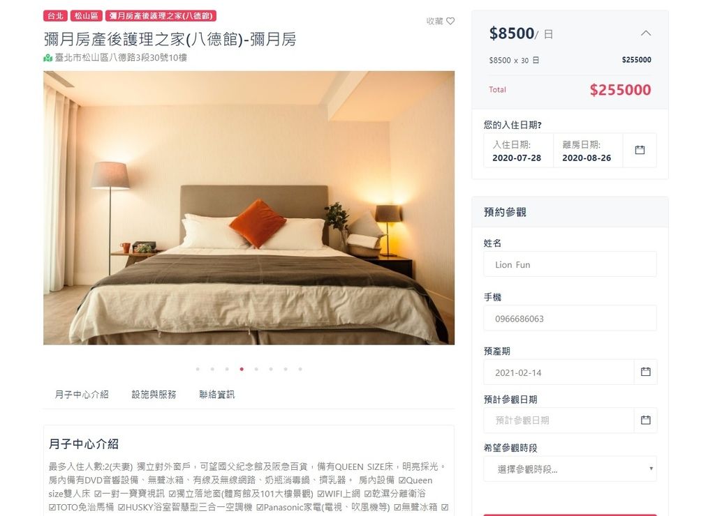The width and height of the screenshot is (715, 516).
Task: Collapse the price summary chevron
Action: [646, 33]
